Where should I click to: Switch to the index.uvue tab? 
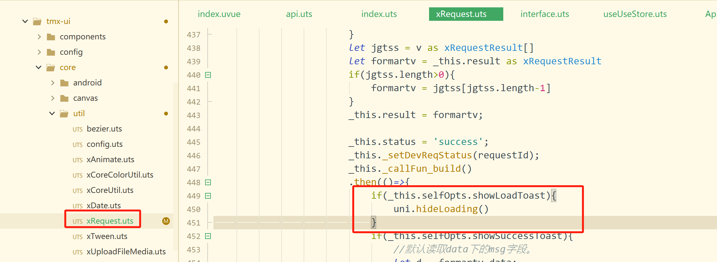(219, 14)
